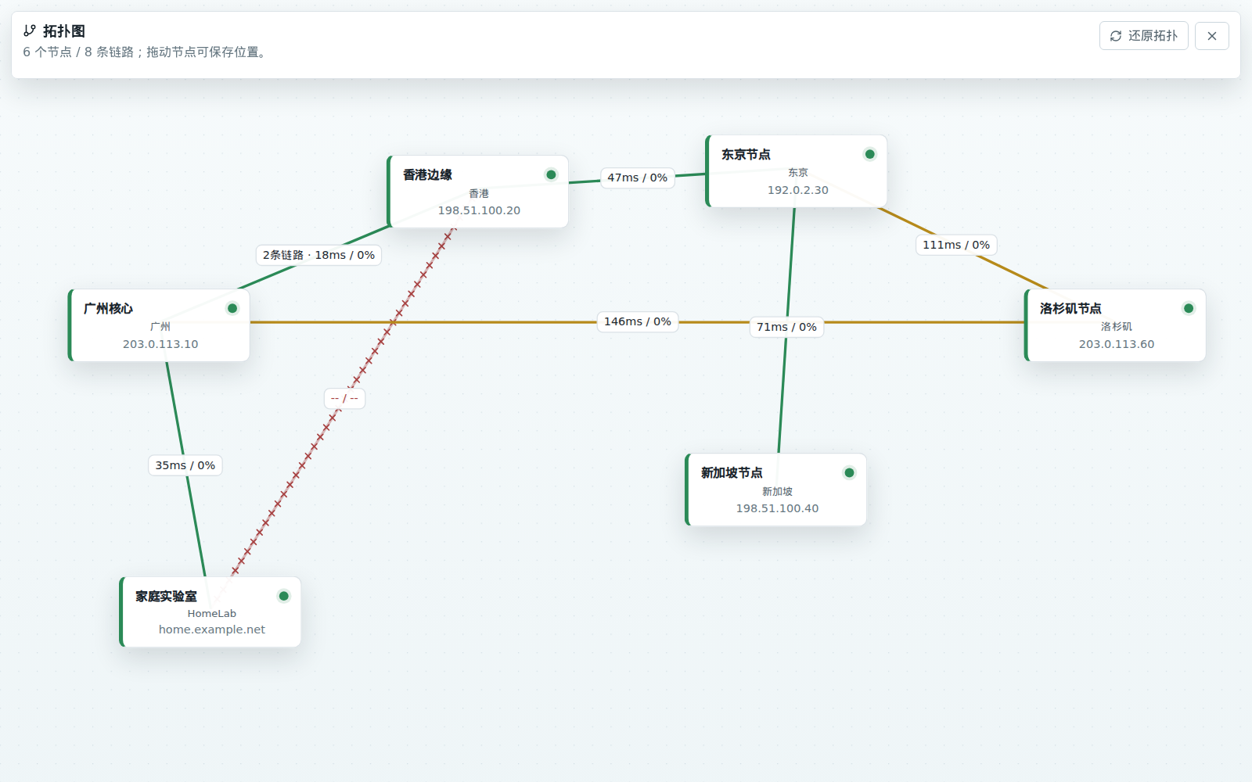Click the topology branch icon beside 拓扑图
This screenshot has height=782, width=1252.
pos(30,30)
